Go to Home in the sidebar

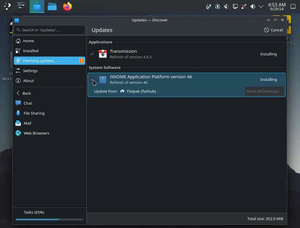coord(49,41)
